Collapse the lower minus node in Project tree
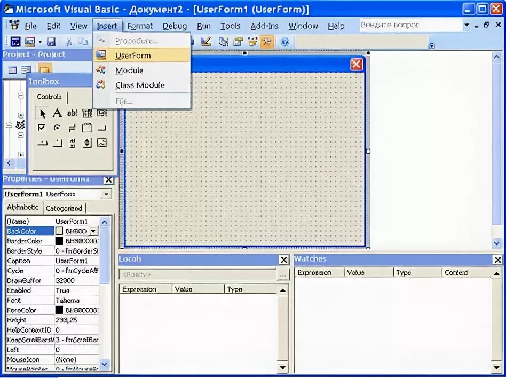This screenshot has width=506, height=378. [x=21, y=135]
